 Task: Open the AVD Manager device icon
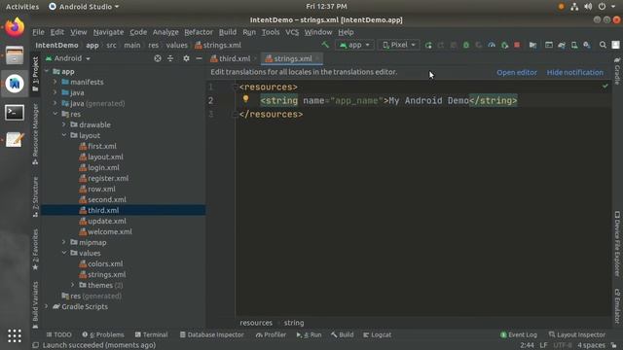pos(574,46)
